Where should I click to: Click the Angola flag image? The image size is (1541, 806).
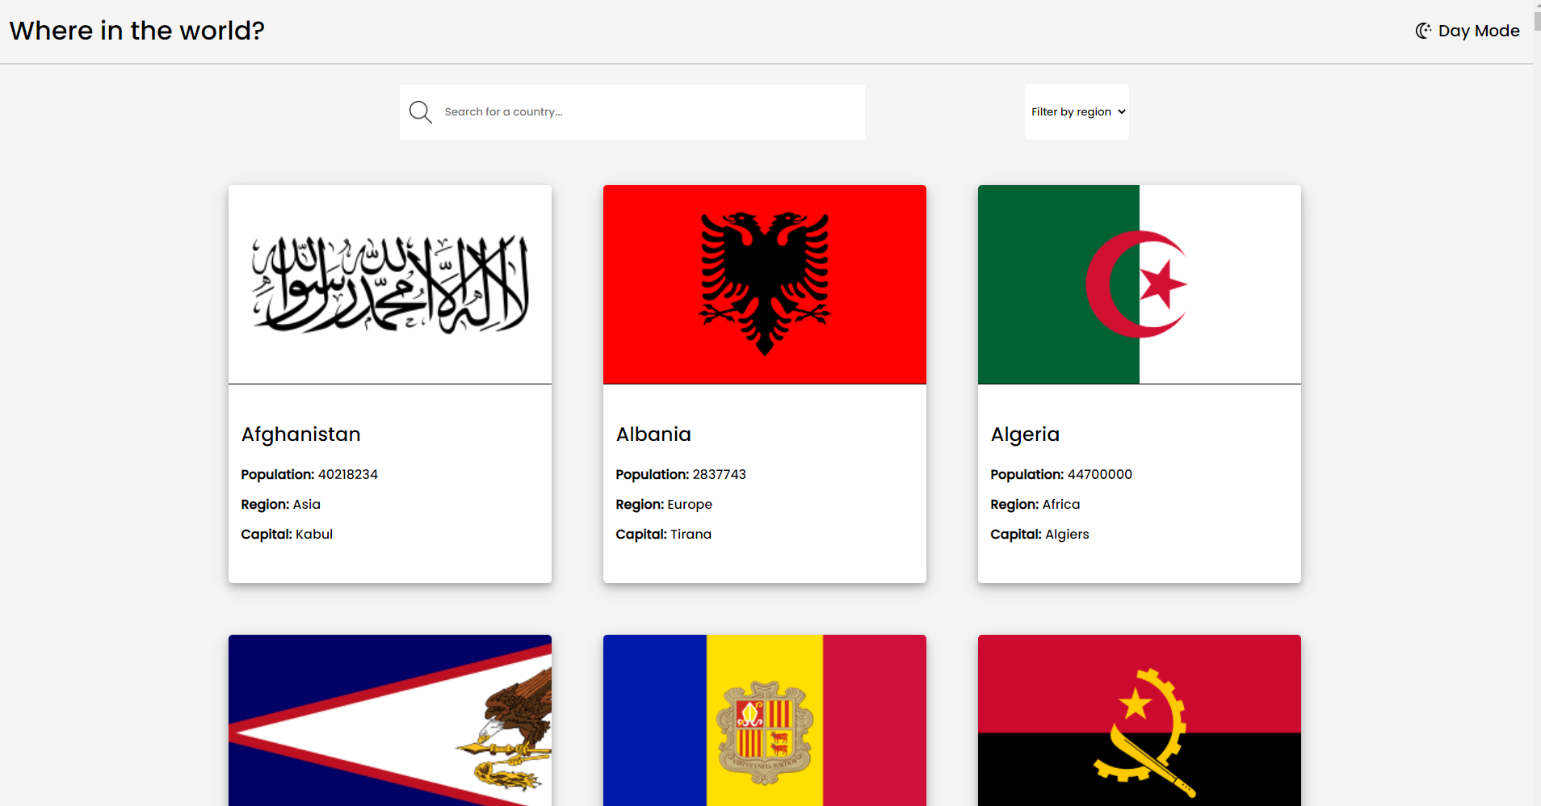pos(1139,720)
